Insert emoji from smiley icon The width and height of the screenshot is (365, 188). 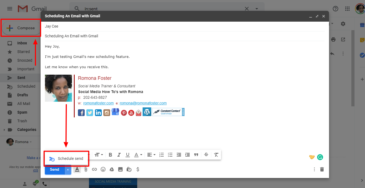pos(103,169)
